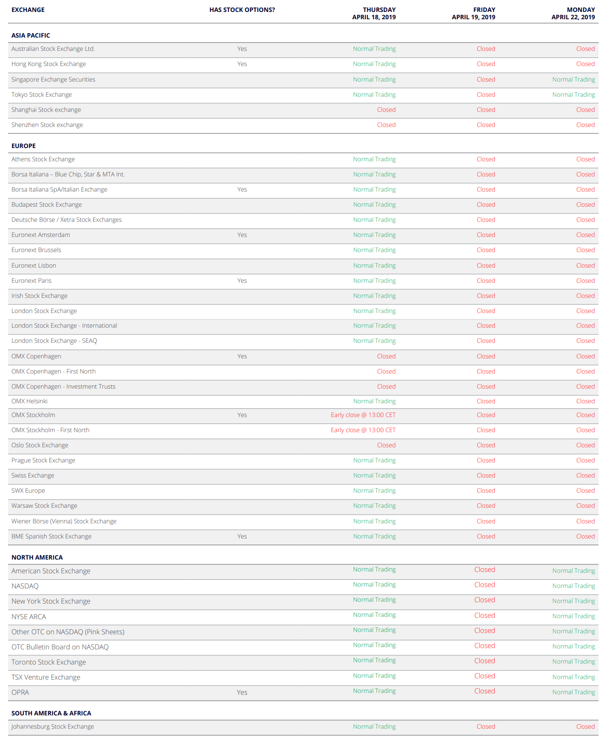Viewport: 608px width, 747px height.
Task: Click Thursday Closed cell for Shanghai Stock exchange
Action: [x=386, y=110]
